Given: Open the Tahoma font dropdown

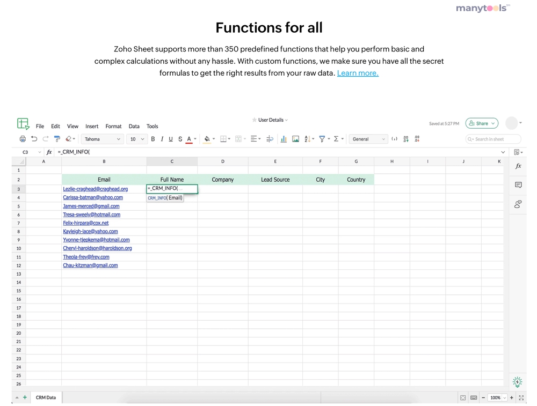Looking at the screenshot, I should (x=102, y=139).
